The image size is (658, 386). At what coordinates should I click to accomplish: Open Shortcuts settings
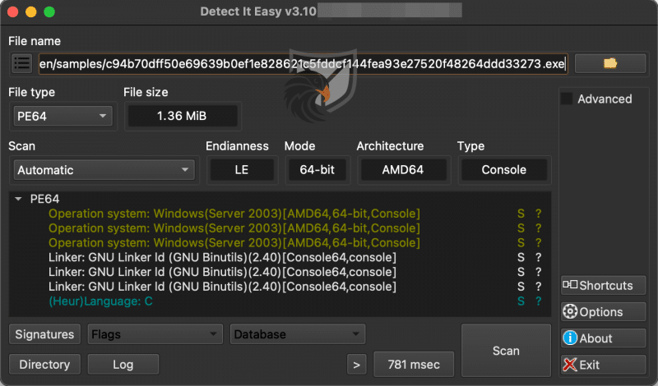click(x=603, y=286)
